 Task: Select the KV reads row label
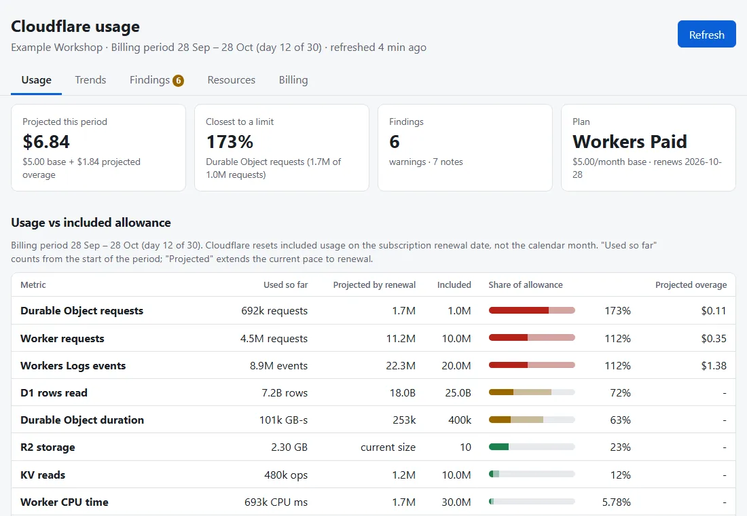(x=43, y=475)
